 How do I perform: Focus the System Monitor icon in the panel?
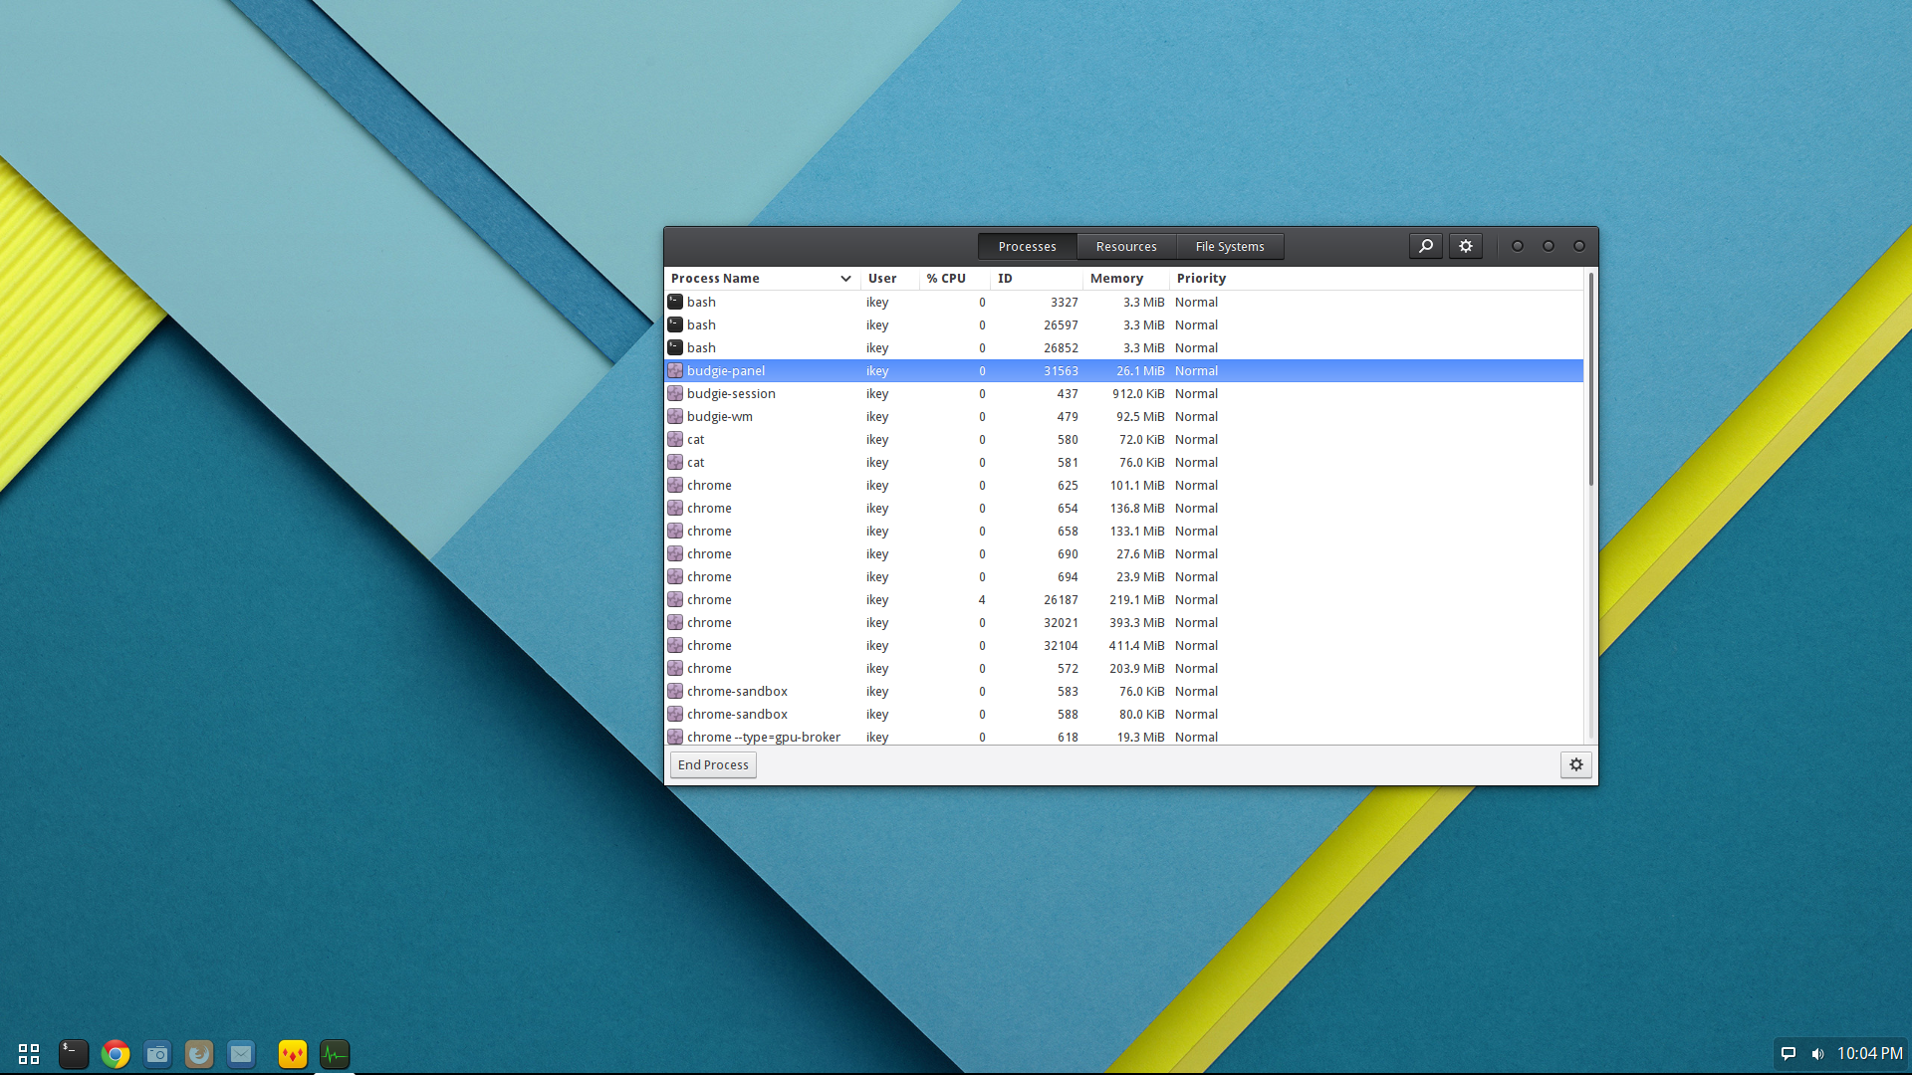[x=335, y=1054]
